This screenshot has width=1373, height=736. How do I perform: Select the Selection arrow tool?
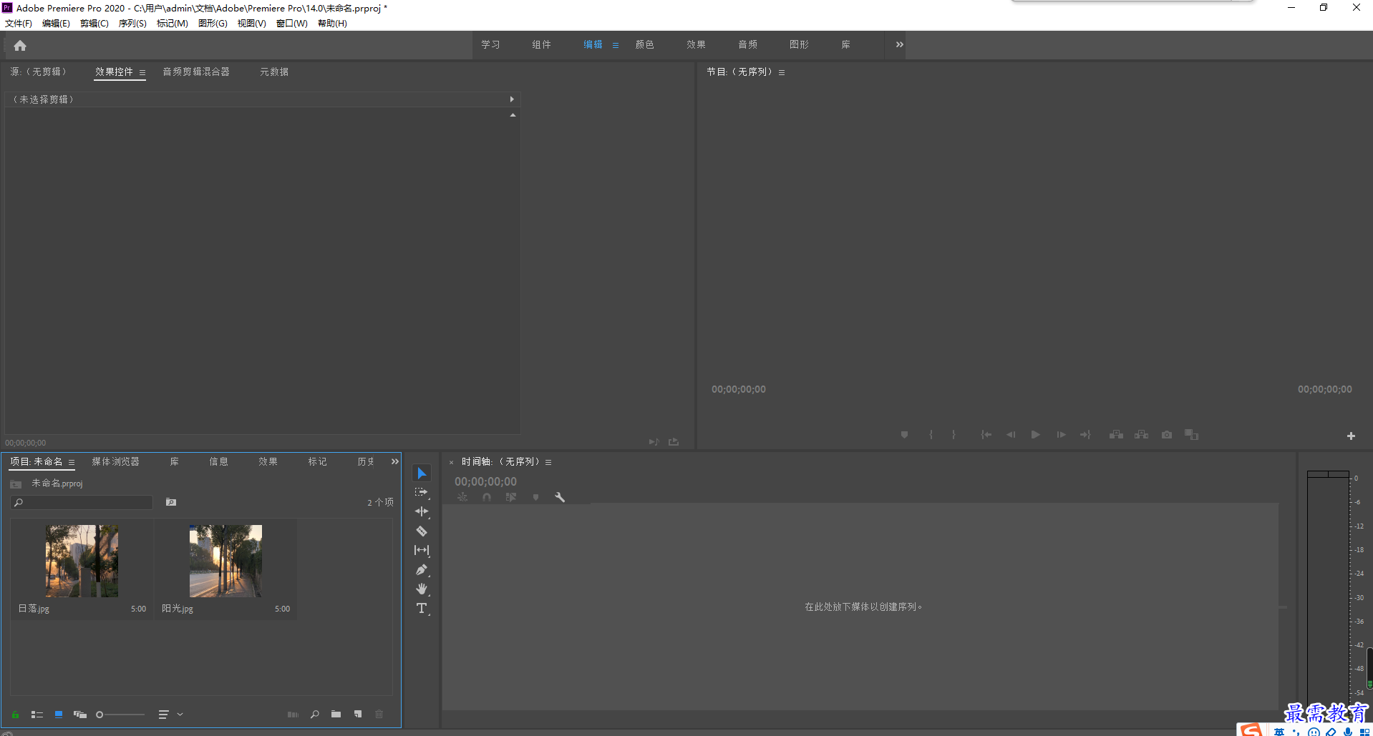(x=422, y=474)
